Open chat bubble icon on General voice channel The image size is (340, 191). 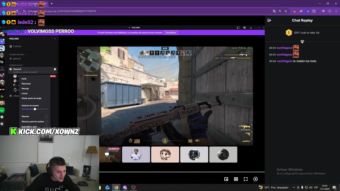tap(55, 69)
